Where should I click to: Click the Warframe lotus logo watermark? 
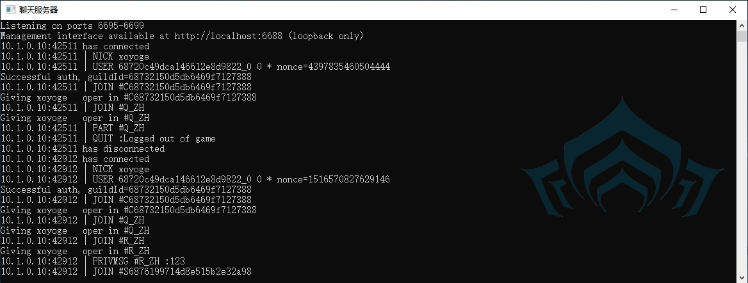point(622,157)
